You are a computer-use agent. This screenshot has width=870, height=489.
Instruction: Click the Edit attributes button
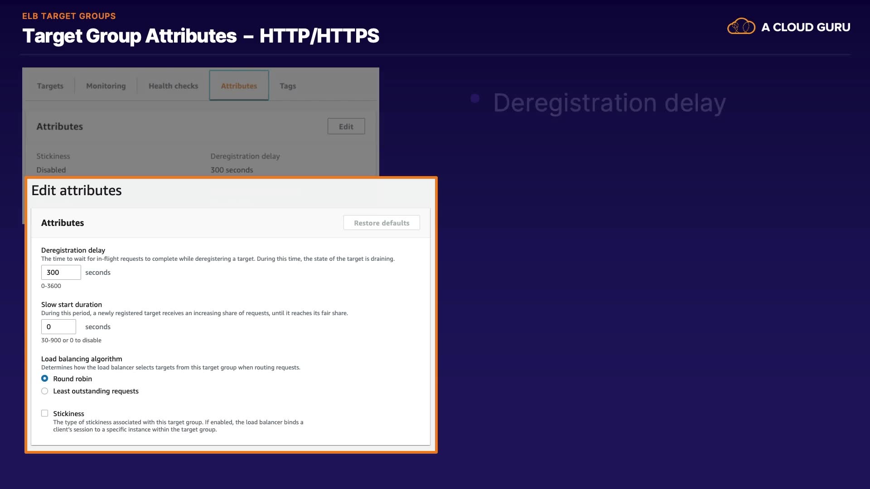point(346,127)
